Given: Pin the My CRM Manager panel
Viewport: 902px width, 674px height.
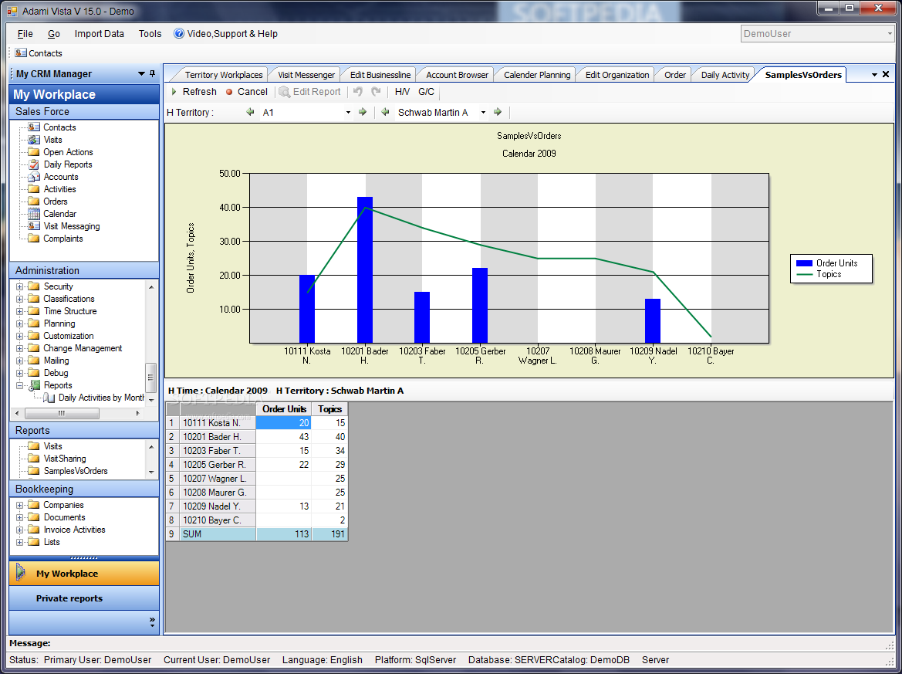Looking at the screenshot, I should pos(152,74).
